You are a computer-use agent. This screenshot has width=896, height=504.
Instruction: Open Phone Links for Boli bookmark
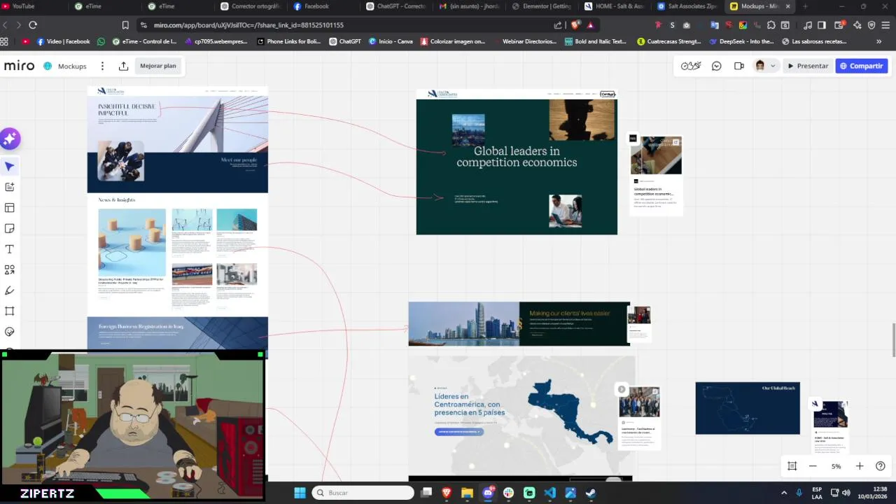(288, 41)
